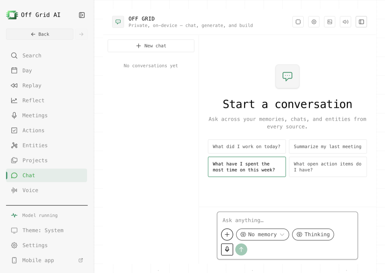Focus the 'Ask anything…' input field

coord(287,220)
